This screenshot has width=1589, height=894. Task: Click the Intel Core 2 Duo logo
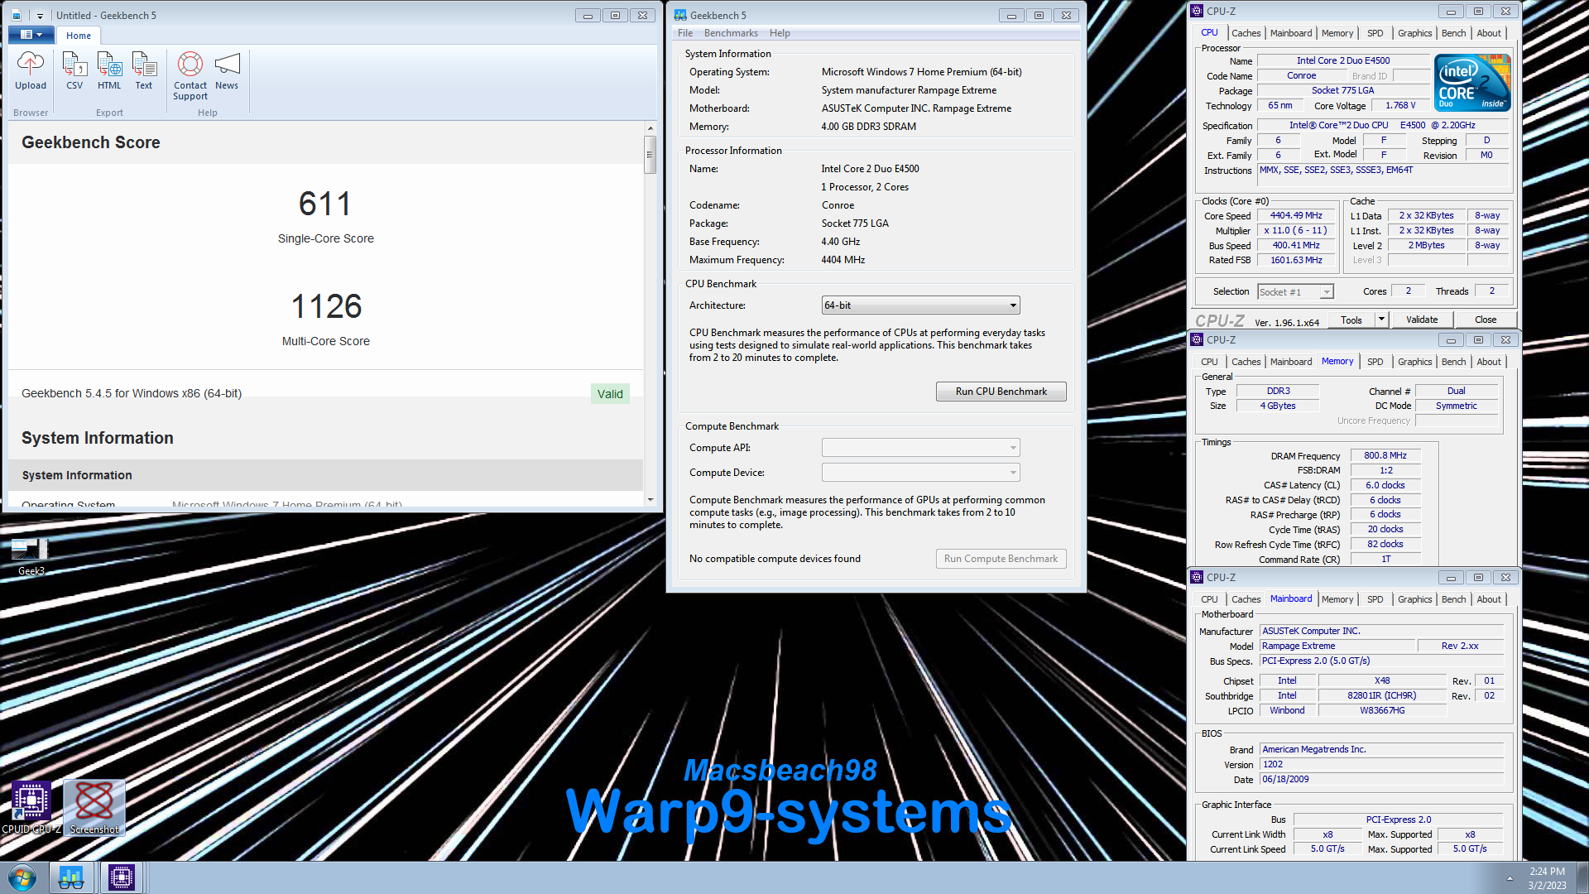(x=1472, y=83)
